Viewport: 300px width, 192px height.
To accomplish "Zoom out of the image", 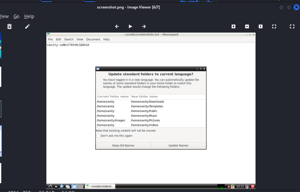I will pyautogui.click(x=247, y=26).
